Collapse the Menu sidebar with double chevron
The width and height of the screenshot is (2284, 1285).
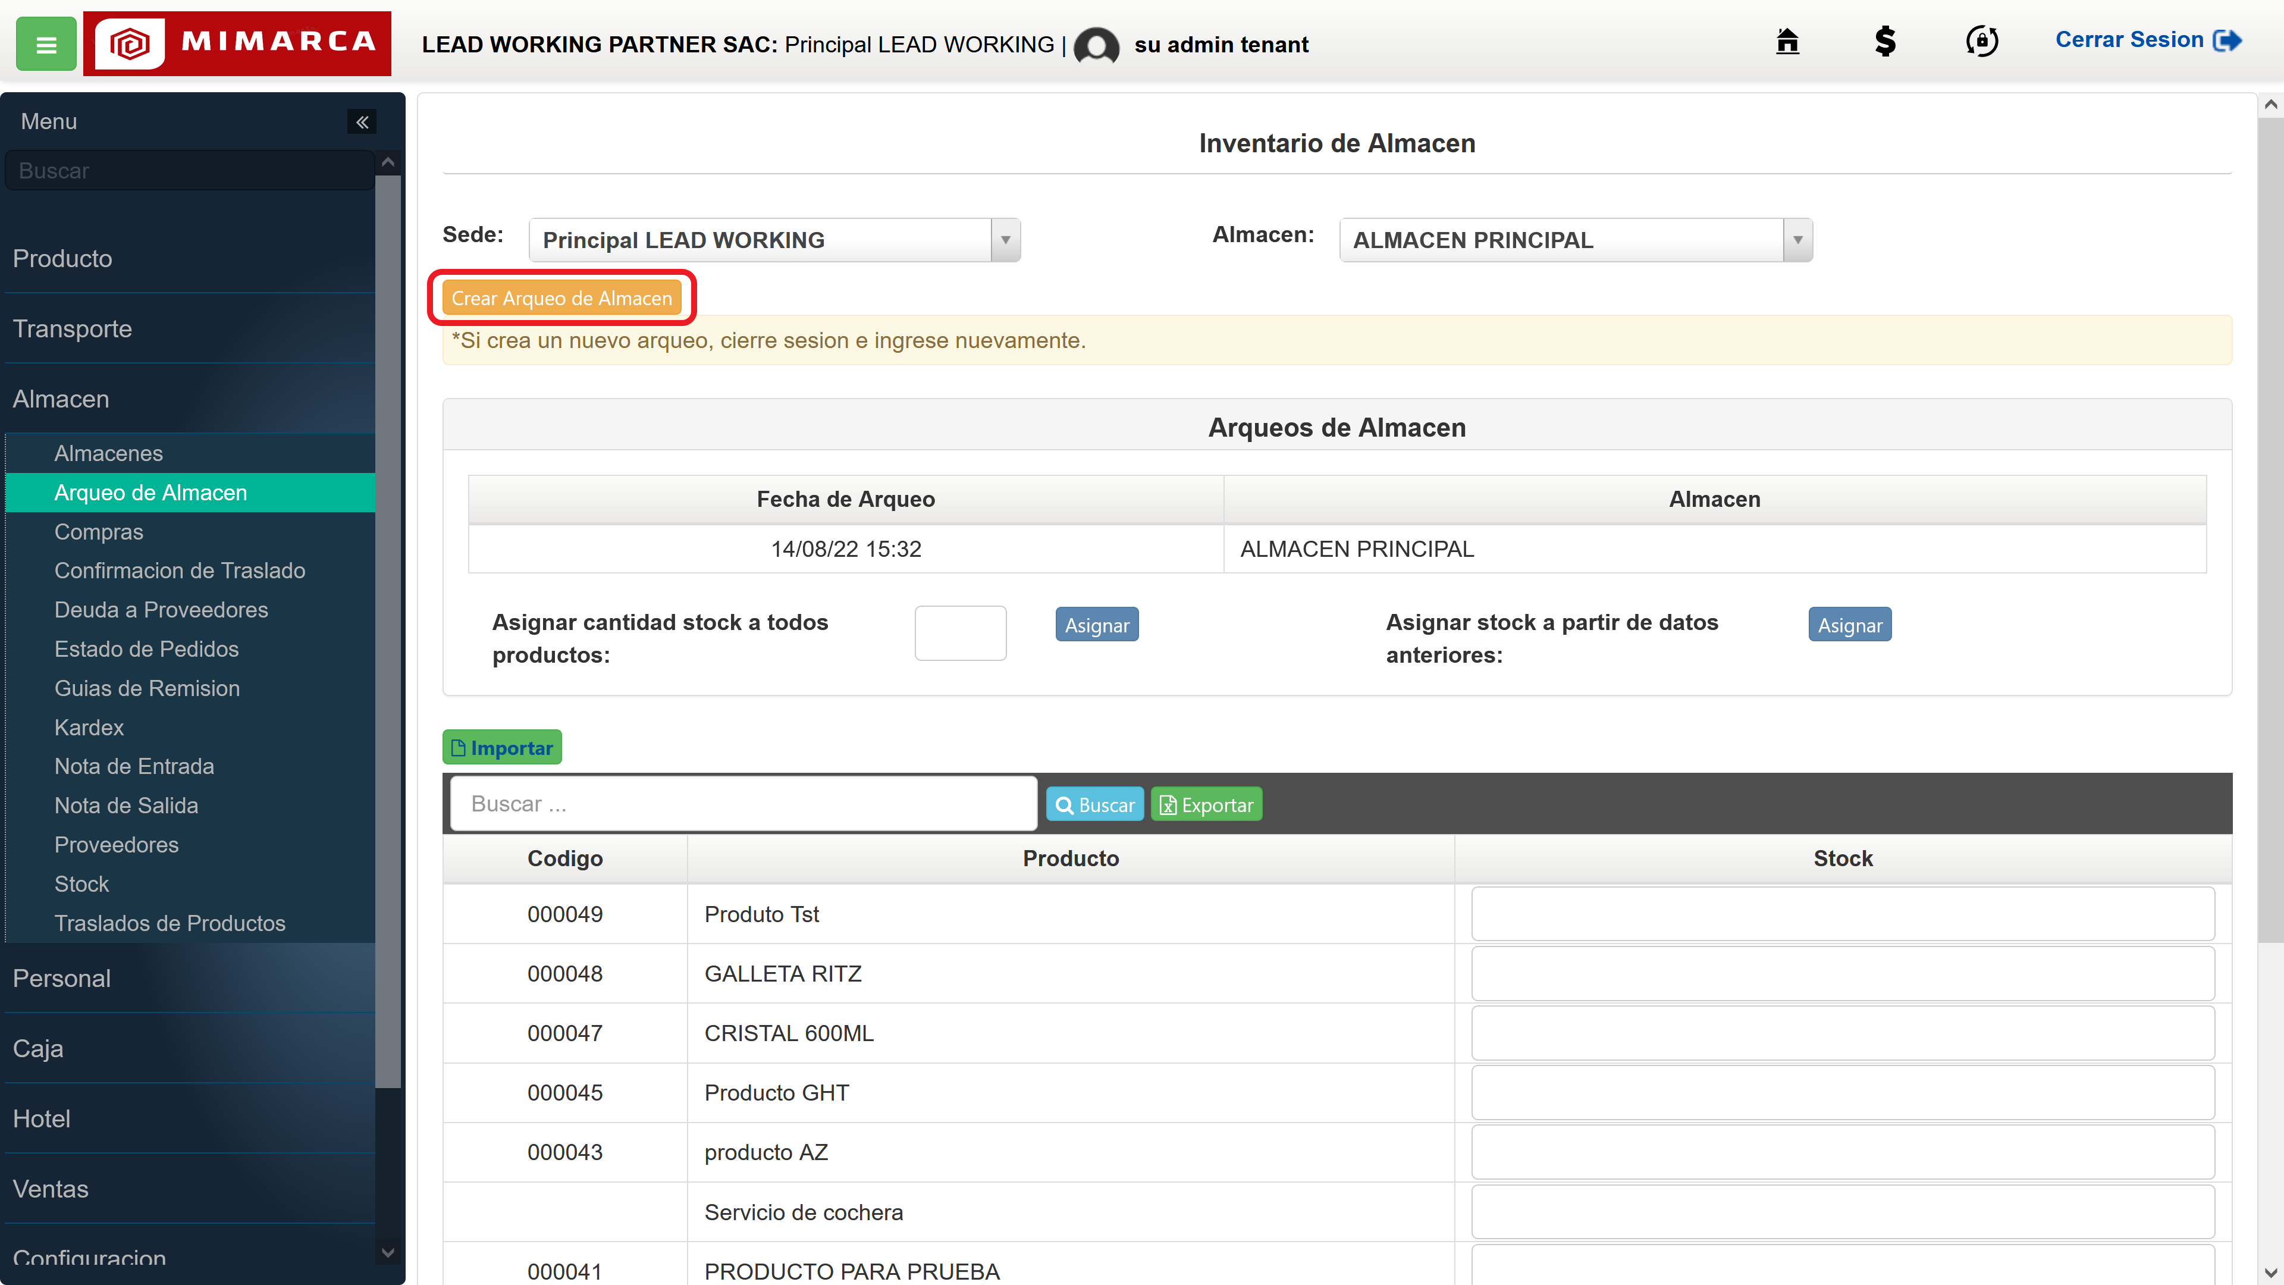362,121
